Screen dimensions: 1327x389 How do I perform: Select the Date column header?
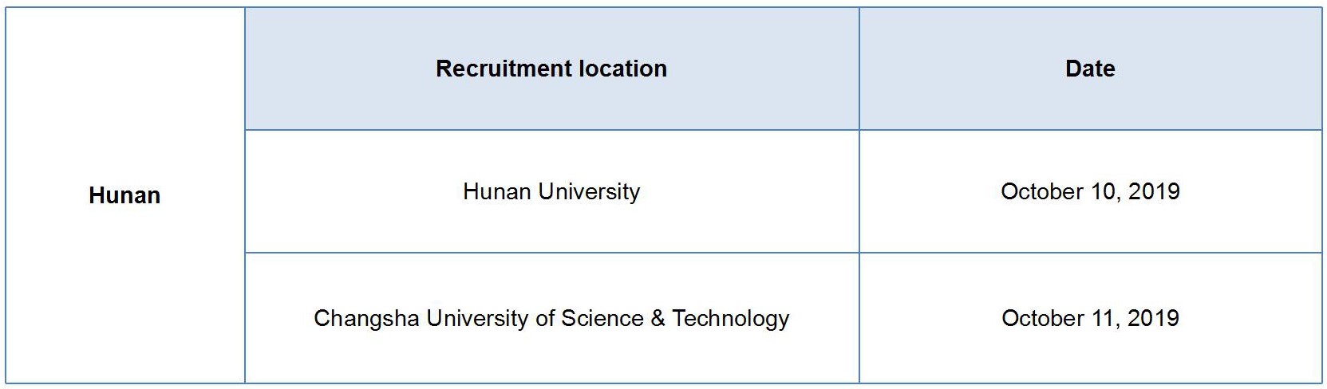pyautogui.click(x=1090, y=69)
